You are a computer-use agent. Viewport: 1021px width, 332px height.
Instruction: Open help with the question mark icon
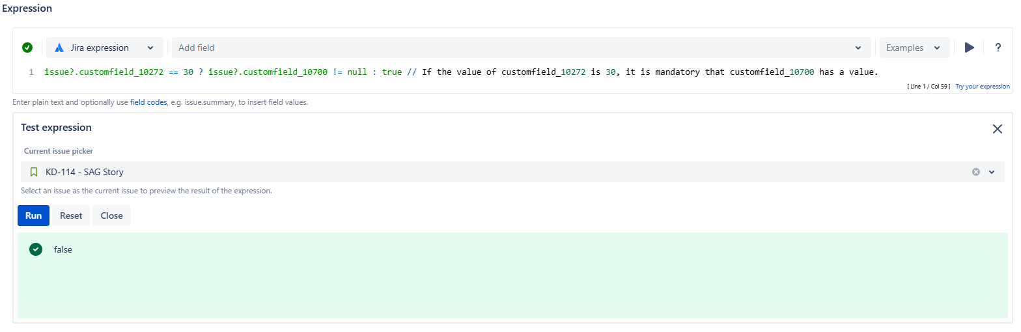[998, 48]
